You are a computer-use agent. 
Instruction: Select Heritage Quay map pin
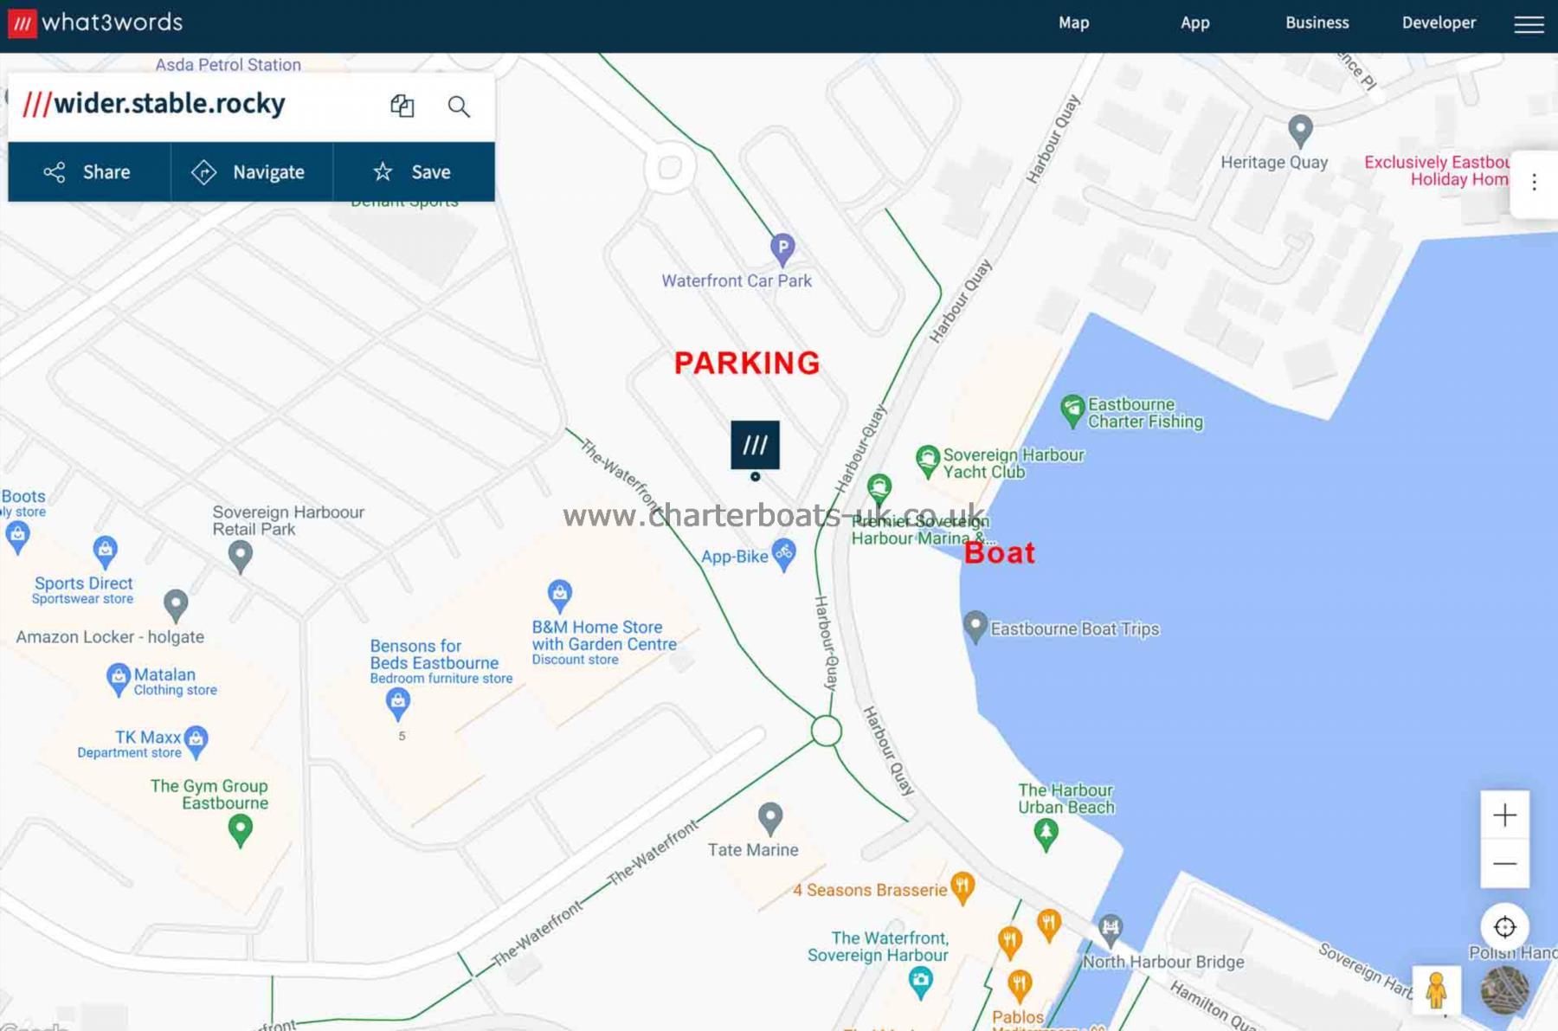(1300, 131)
